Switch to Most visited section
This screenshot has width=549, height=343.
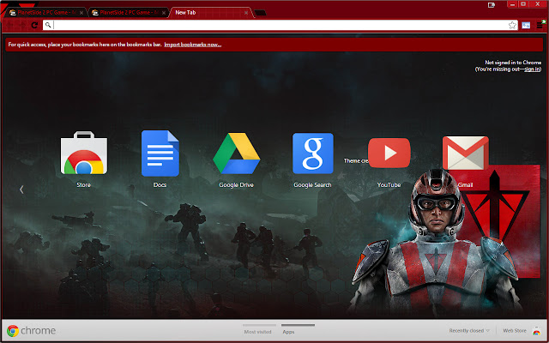click(x=257, y=332)
